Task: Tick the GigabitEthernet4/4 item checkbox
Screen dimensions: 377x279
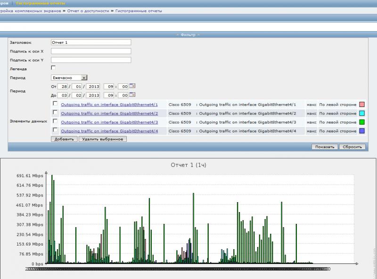Action: coord(55,130)
